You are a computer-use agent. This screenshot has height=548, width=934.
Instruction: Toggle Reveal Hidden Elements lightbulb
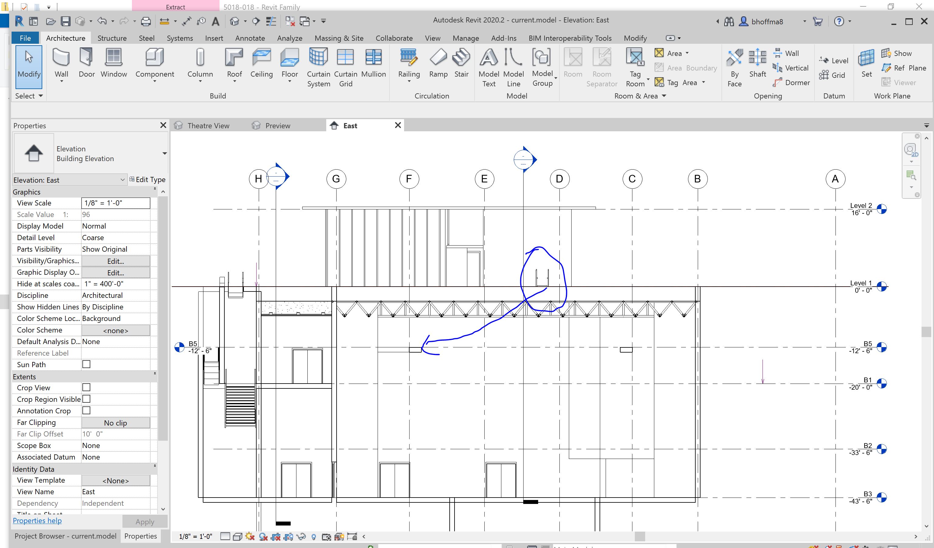pyautogui.click(x=314, y=536)
